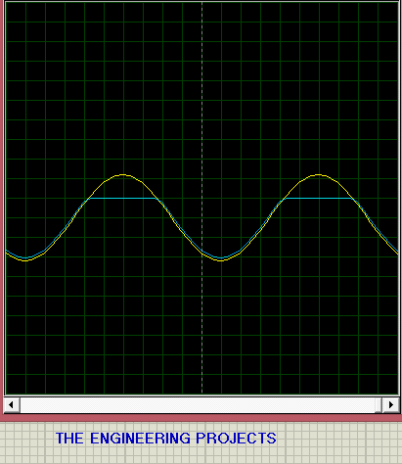Click the yellow waveform trough near center line
The width and height of the screenshot is (402, 464).
coord(221,260)
